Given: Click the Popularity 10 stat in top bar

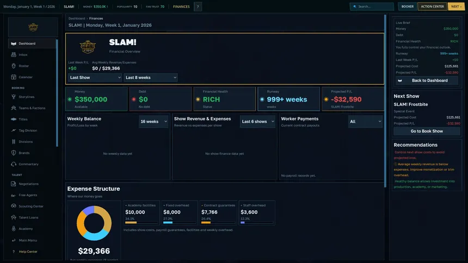Looking at the screenshot, I should [x=127, y=7].
